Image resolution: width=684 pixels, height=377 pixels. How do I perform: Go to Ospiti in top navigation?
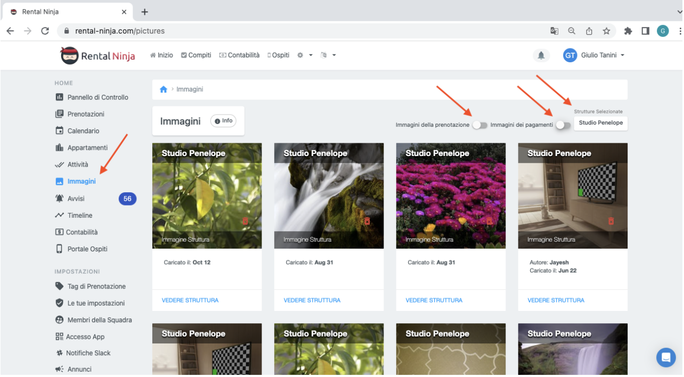(278, 55)
